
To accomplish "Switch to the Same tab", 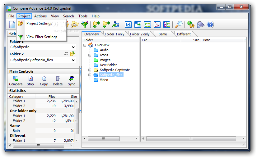I will pos(163,34).
